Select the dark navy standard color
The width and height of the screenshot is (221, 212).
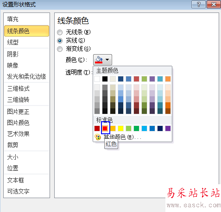(x=160, y=128)
